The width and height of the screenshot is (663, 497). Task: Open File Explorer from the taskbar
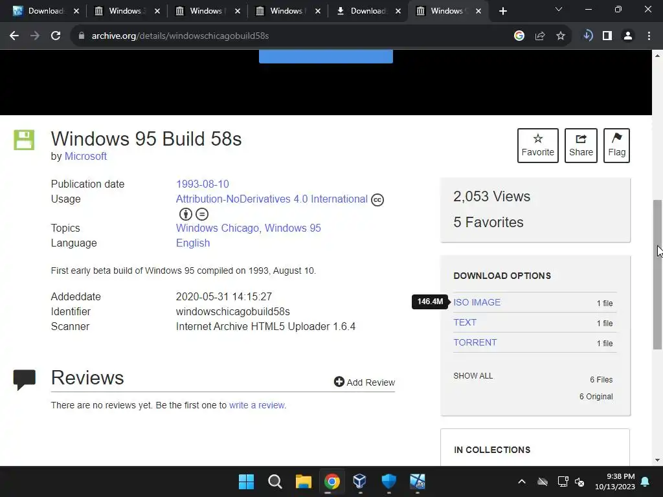point(303,481)
